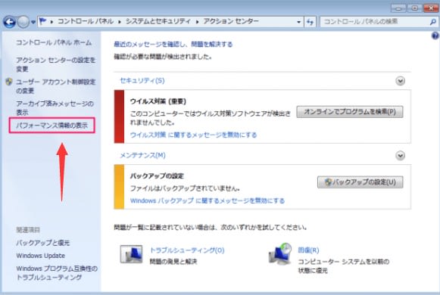
Task: Open コントロール パネル ホーム
Action: tap(54, 42)
